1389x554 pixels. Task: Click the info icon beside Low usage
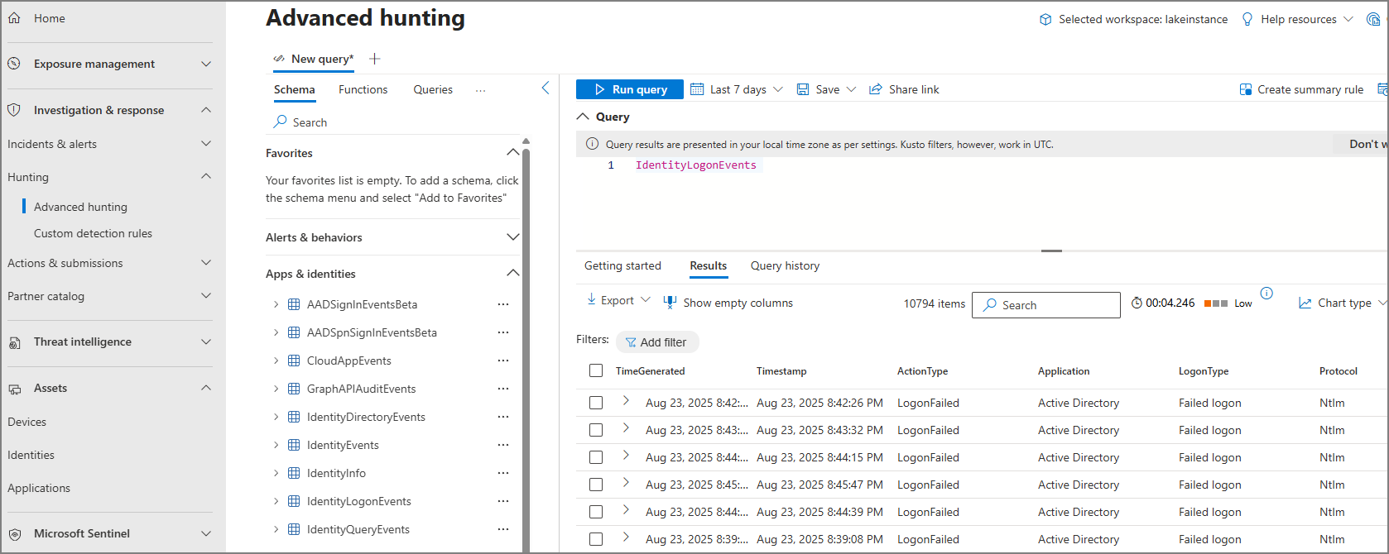(1266, 293)
